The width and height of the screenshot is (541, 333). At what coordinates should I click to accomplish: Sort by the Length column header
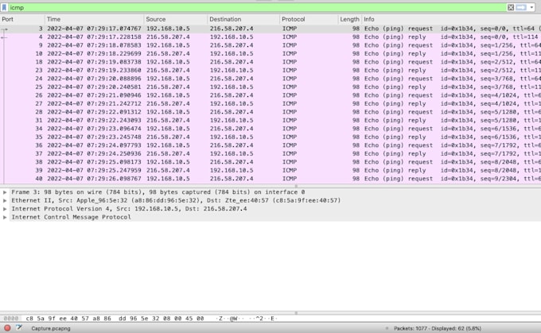(x=349, y=19)
